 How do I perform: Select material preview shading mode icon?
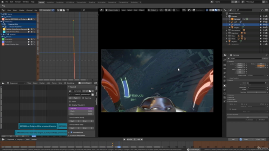tap(216, 10)
